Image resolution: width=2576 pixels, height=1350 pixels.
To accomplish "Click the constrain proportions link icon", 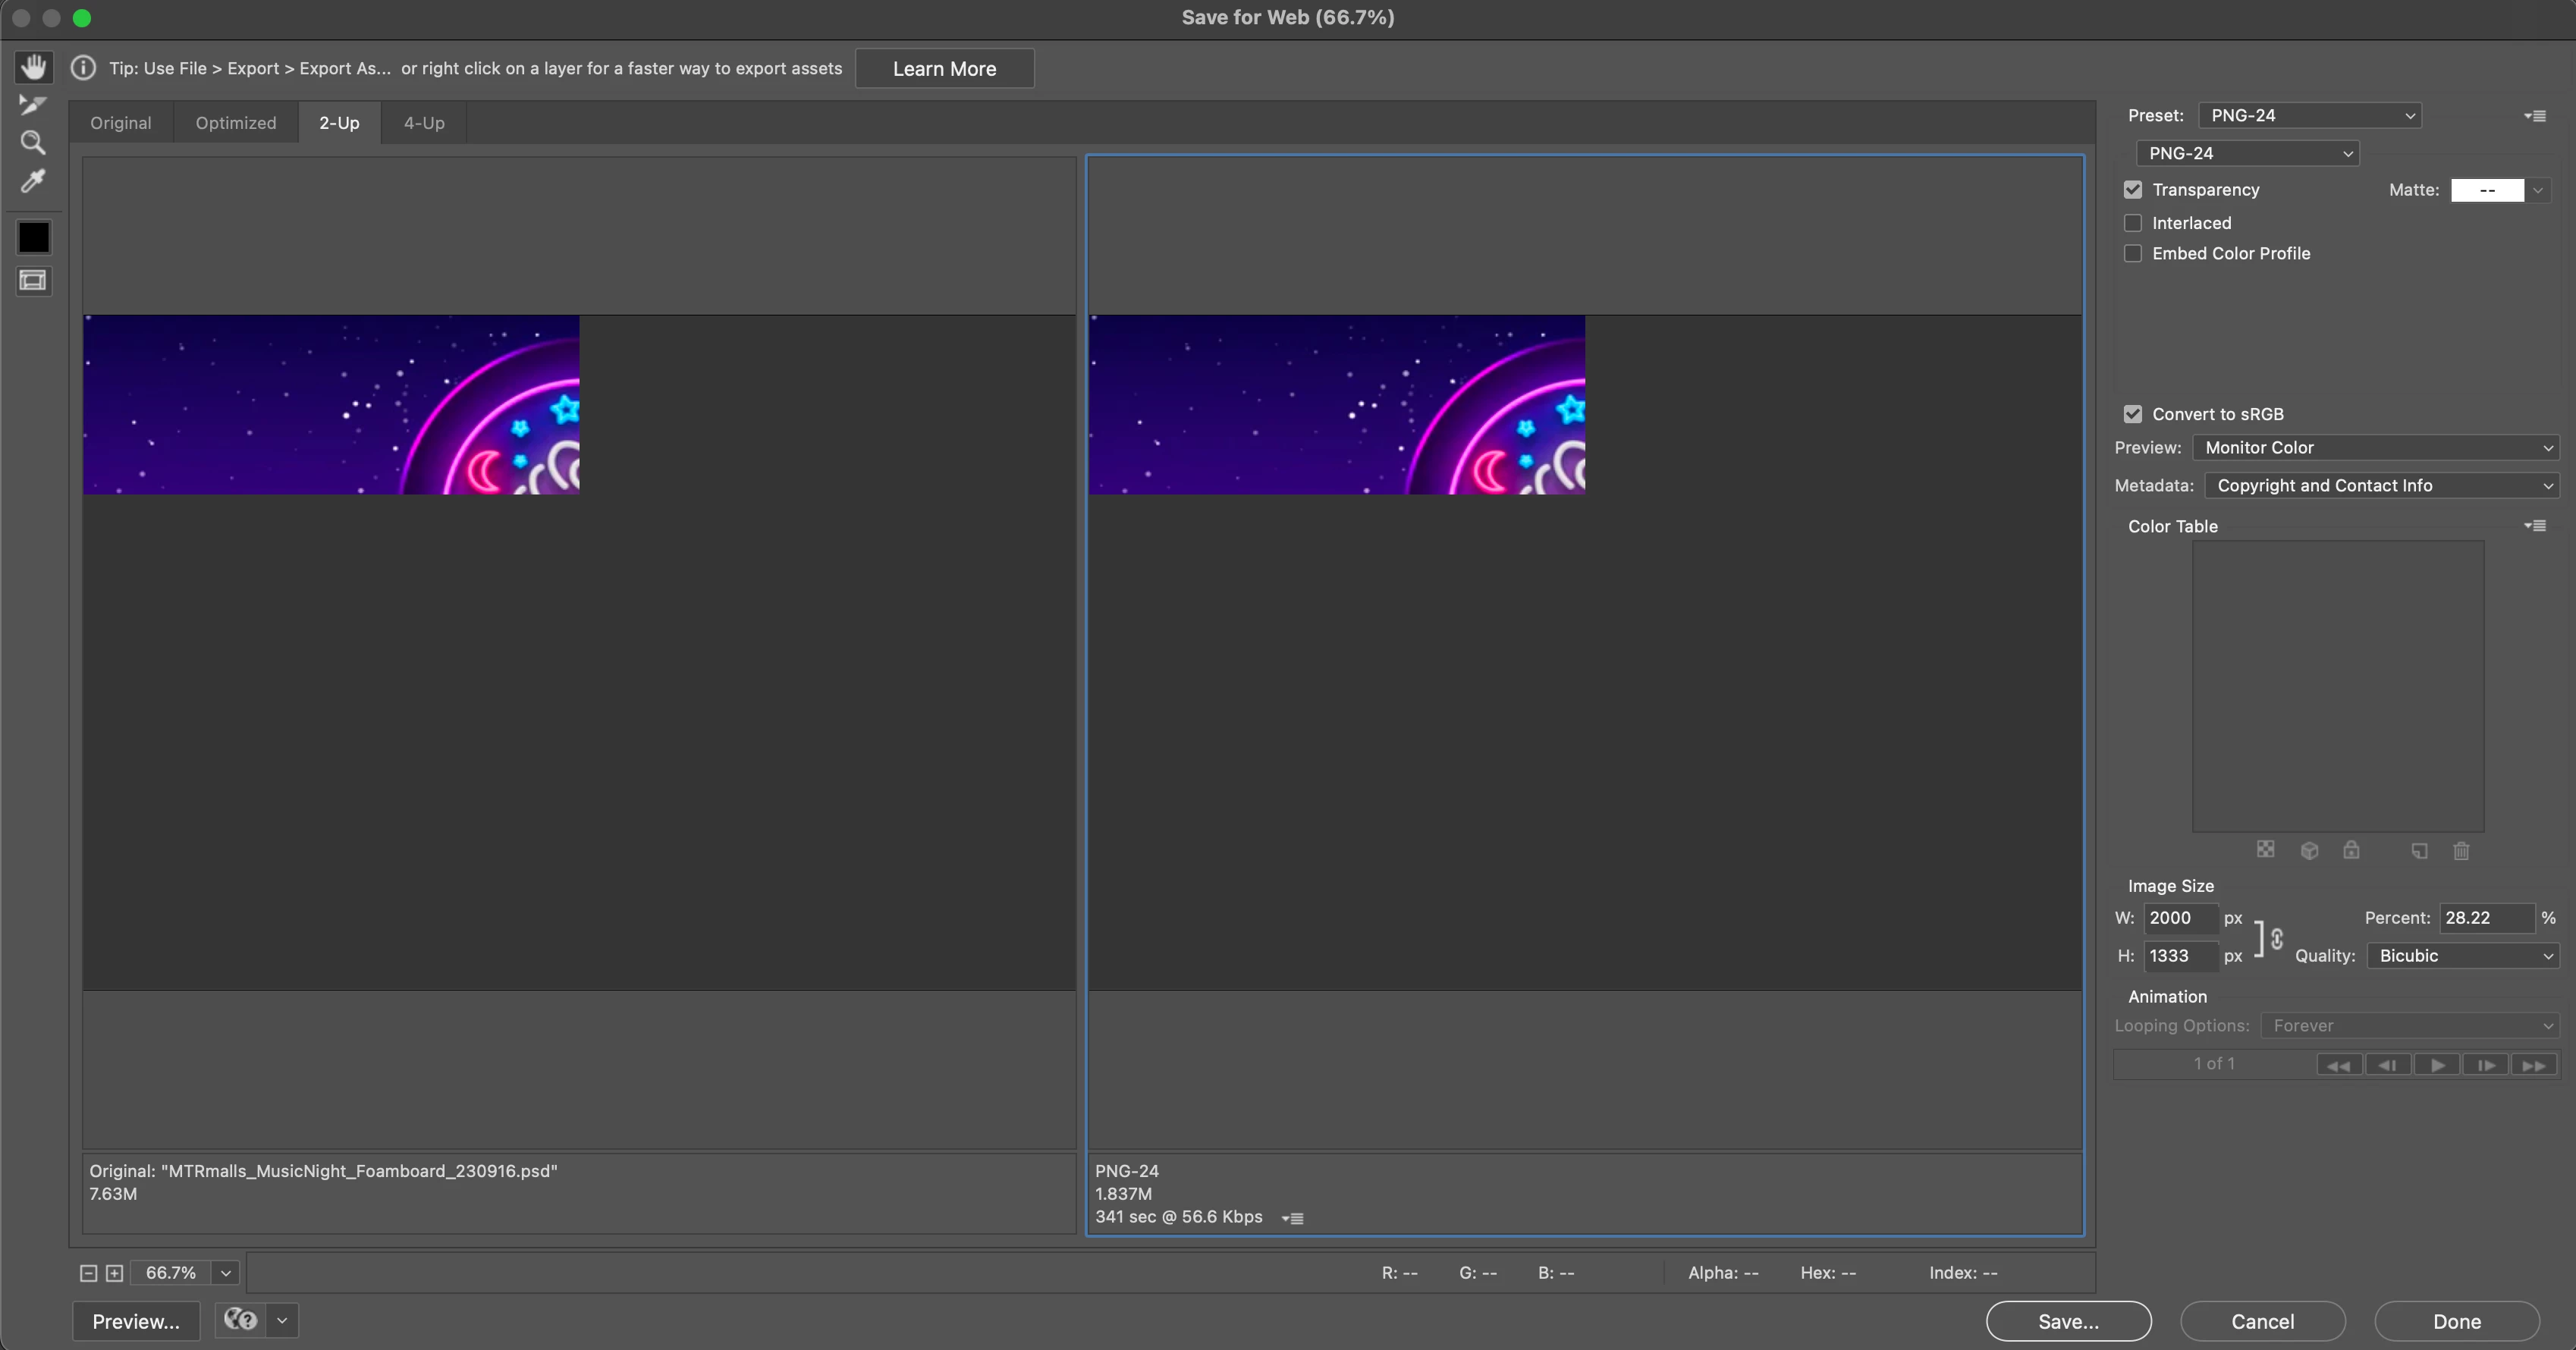I will pos(2277,938).
